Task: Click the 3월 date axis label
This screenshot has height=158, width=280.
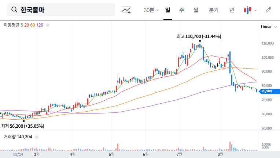Action: [x=37, y=154]
